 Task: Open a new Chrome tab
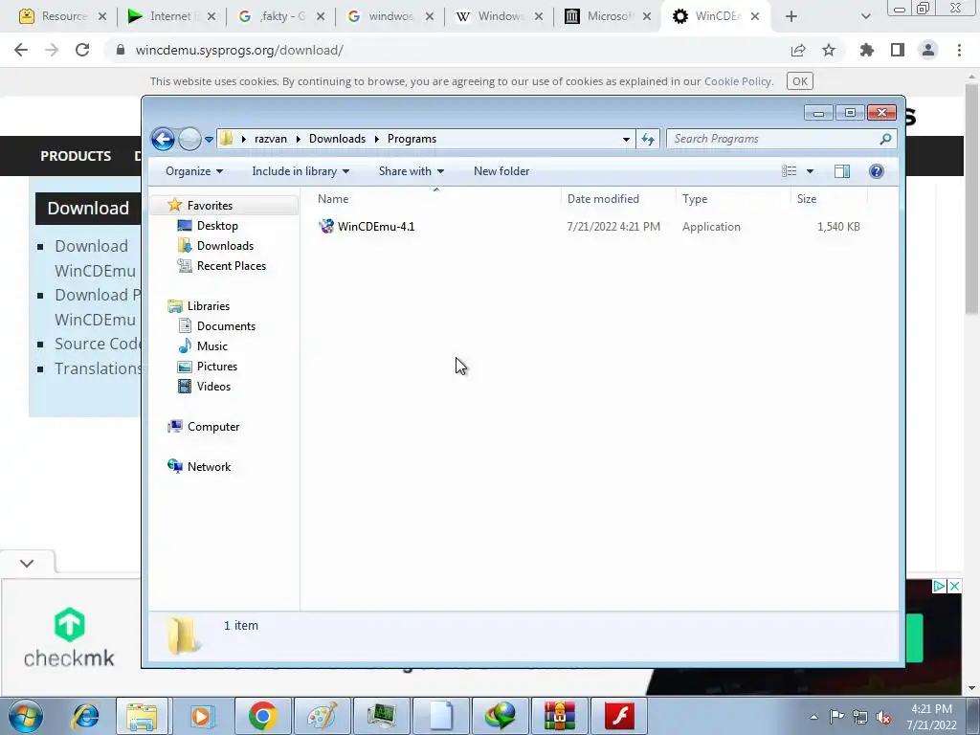coord(791,16)
